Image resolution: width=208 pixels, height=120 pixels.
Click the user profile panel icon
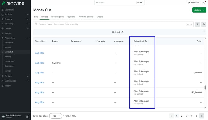(x=27, y=117)
